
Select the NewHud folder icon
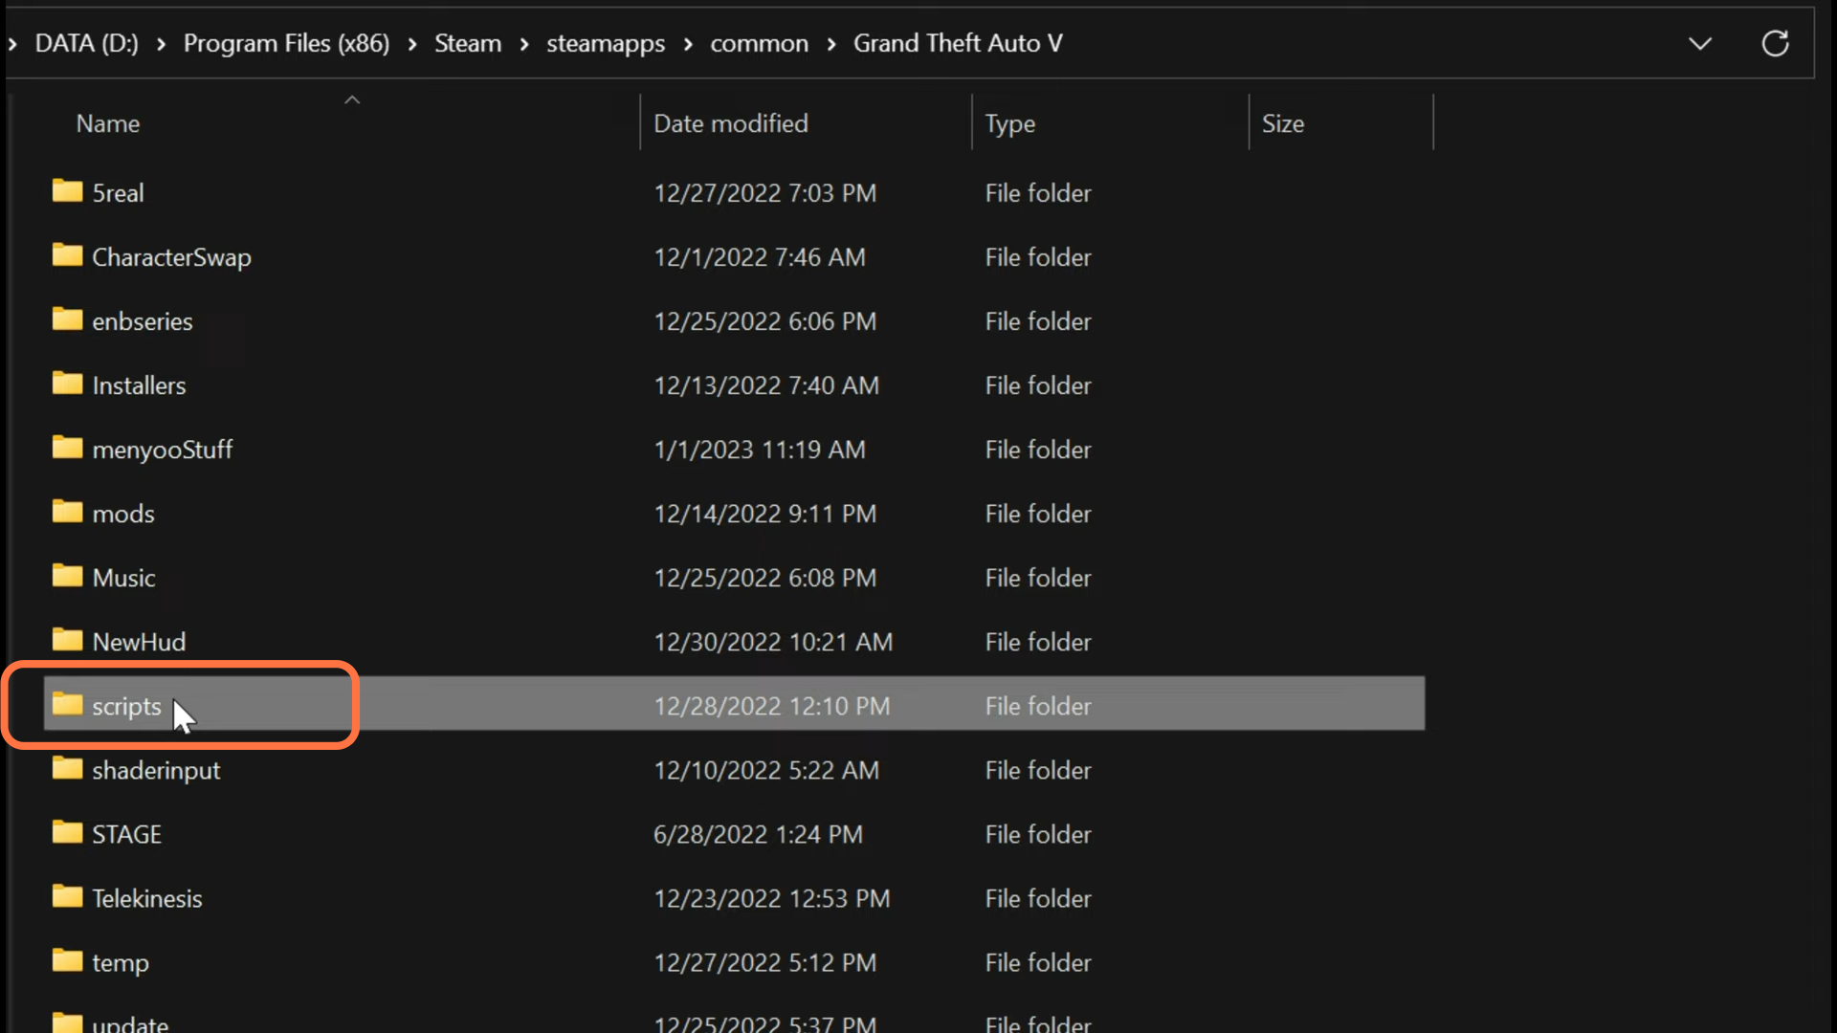[67, 640]
